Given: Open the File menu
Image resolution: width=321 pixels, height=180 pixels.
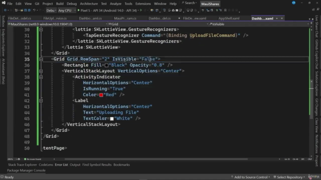Looking at the screenshot, I should 10,3.
